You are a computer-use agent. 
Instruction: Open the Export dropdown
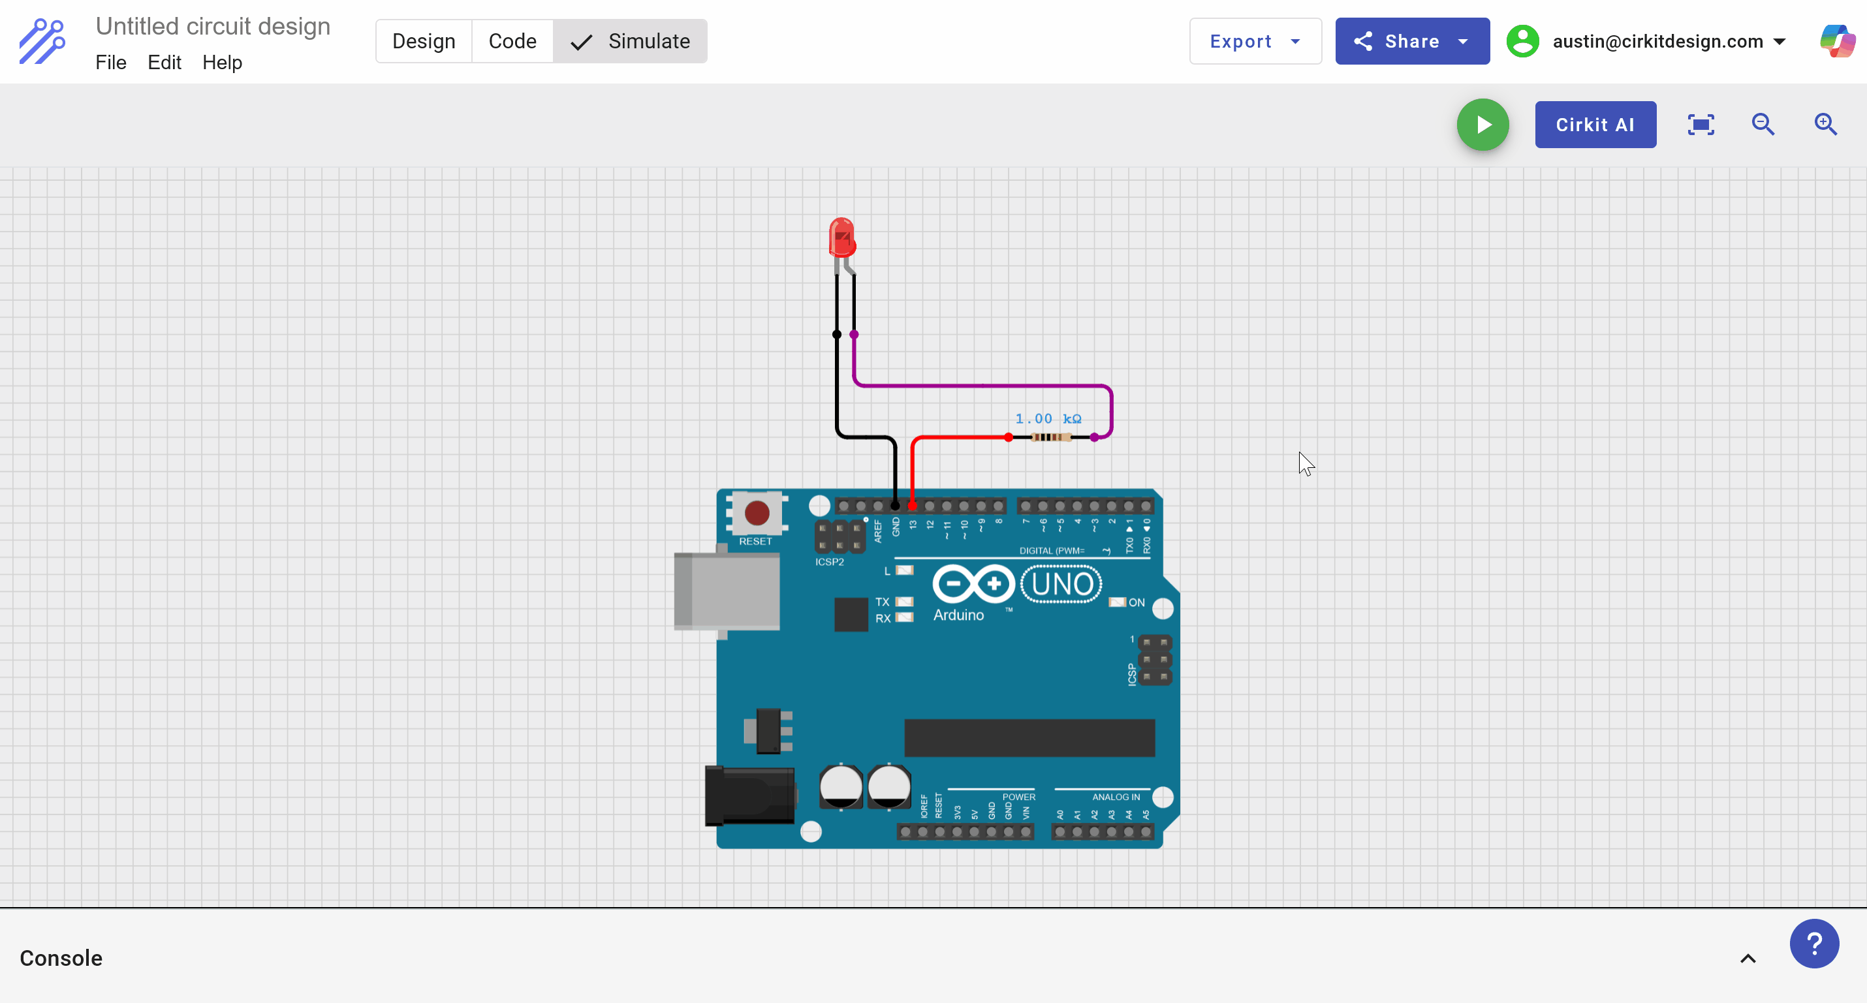pyautogui.click(x=1255, y=41)
